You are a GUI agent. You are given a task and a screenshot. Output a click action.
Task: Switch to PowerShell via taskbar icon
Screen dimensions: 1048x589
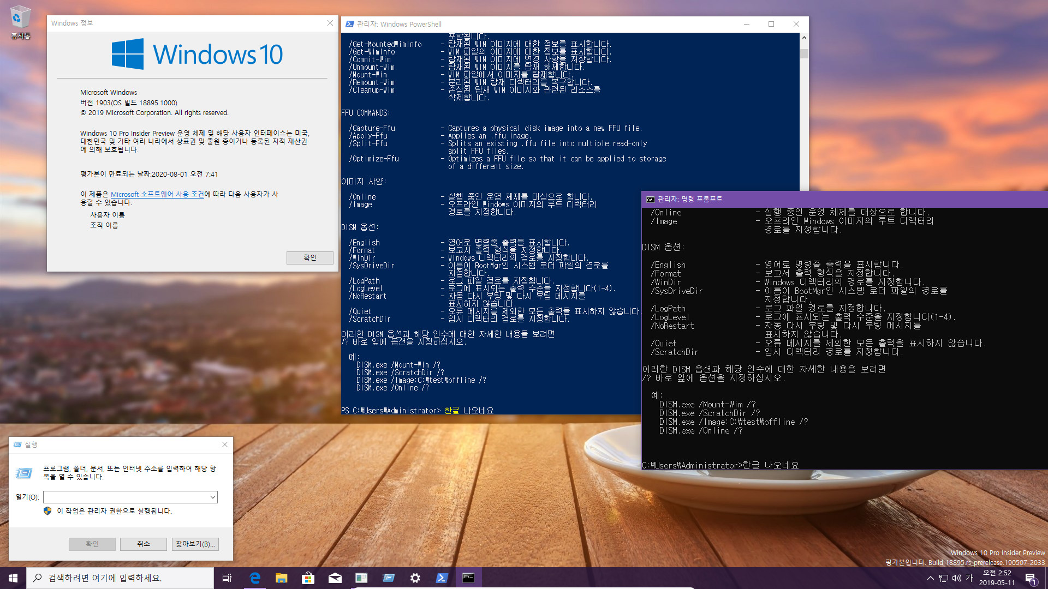[x=442, y=578]
